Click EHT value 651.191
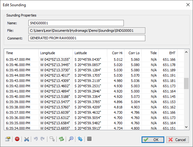This screenshot has height=147, width=193. (169, 75)
